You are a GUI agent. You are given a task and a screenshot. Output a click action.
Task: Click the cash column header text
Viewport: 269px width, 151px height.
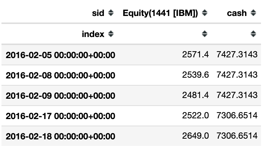click(x=236, y=13)
